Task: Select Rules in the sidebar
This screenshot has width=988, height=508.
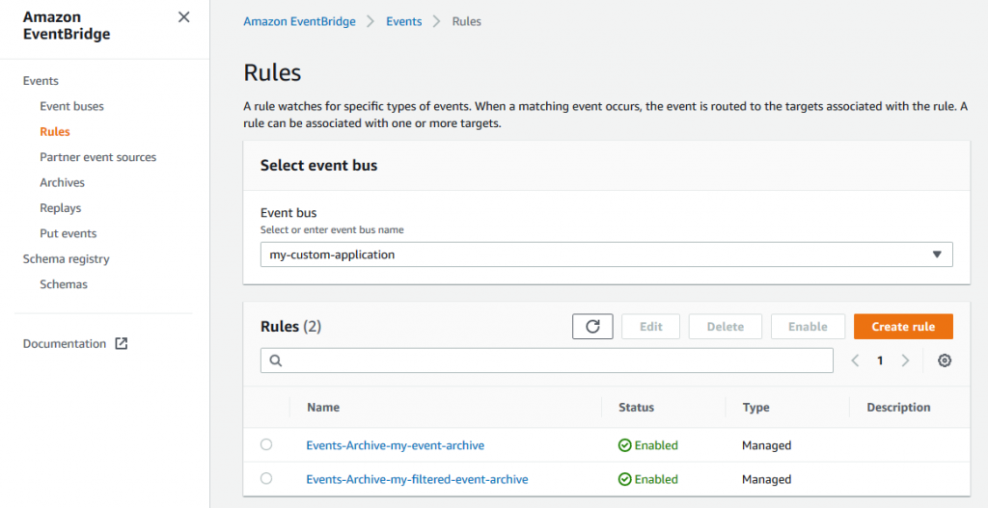Action: point(55,131)
